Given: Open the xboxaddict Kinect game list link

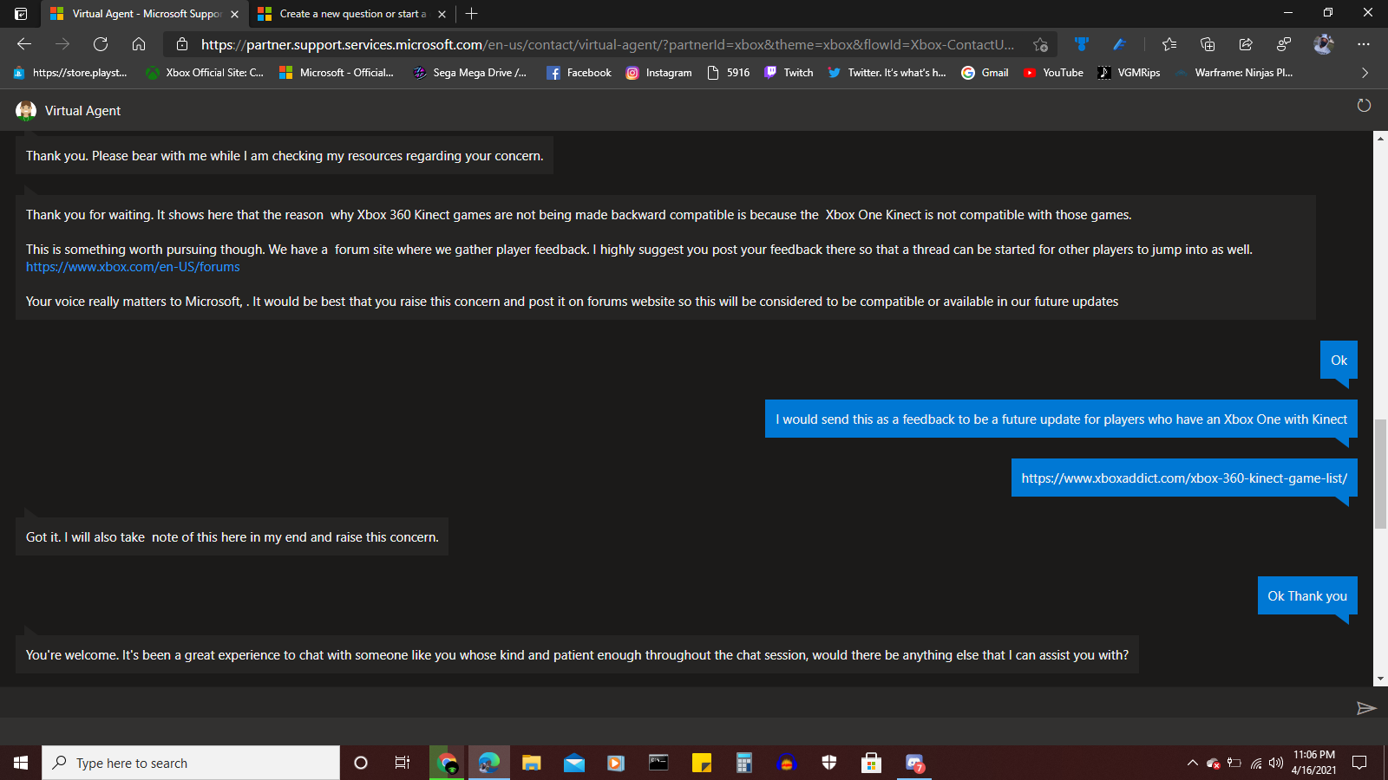Looking at the screenshot, I should coord(1184,478).
